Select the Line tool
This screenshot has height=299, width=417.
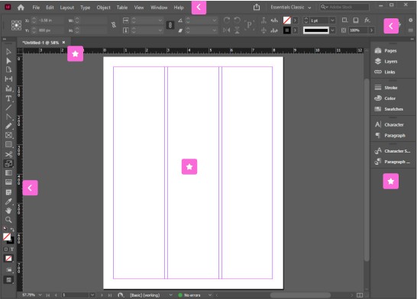[8, 108]
